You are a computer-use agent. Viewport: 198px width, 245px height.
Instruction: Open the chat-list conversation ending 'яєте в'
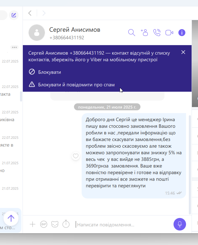point(10,142)
